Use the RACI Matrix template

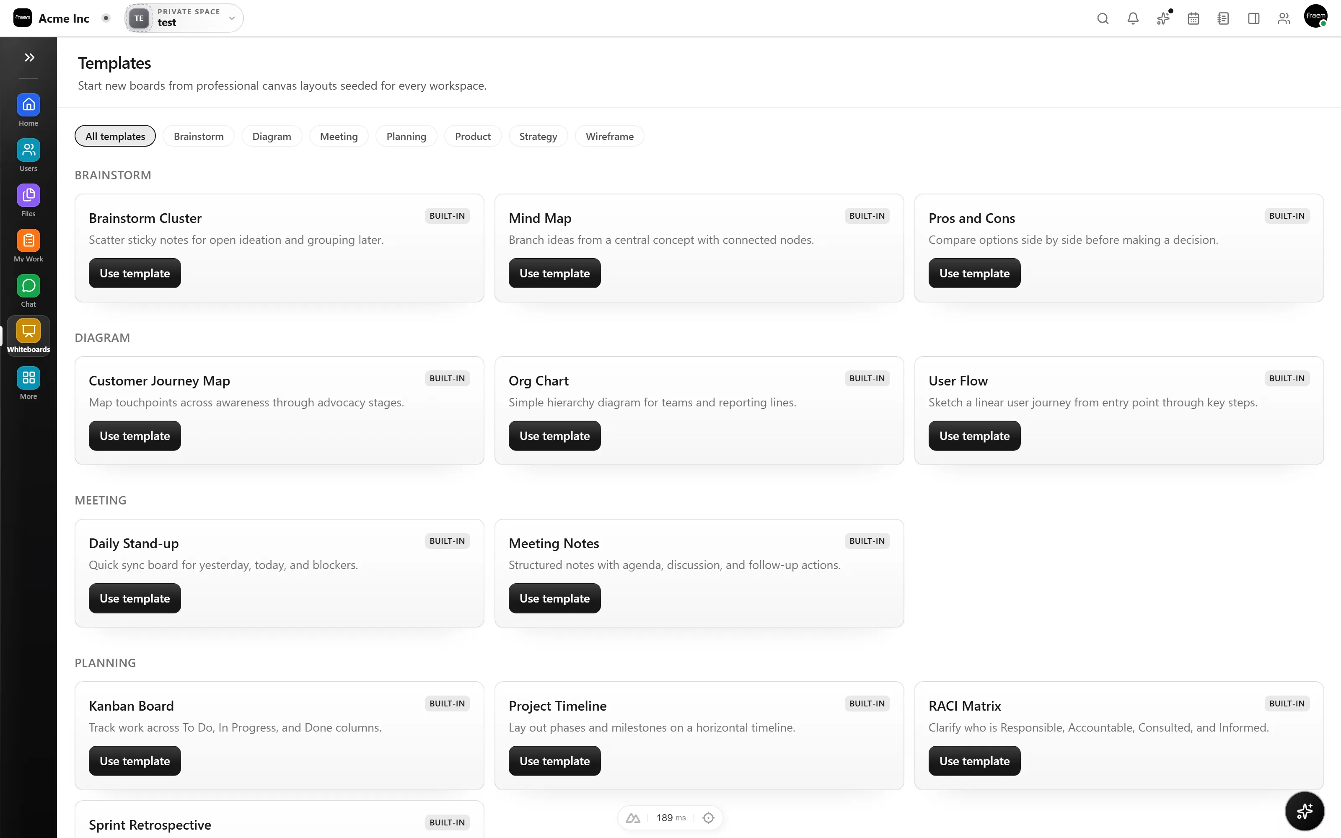tap(974, 761)
